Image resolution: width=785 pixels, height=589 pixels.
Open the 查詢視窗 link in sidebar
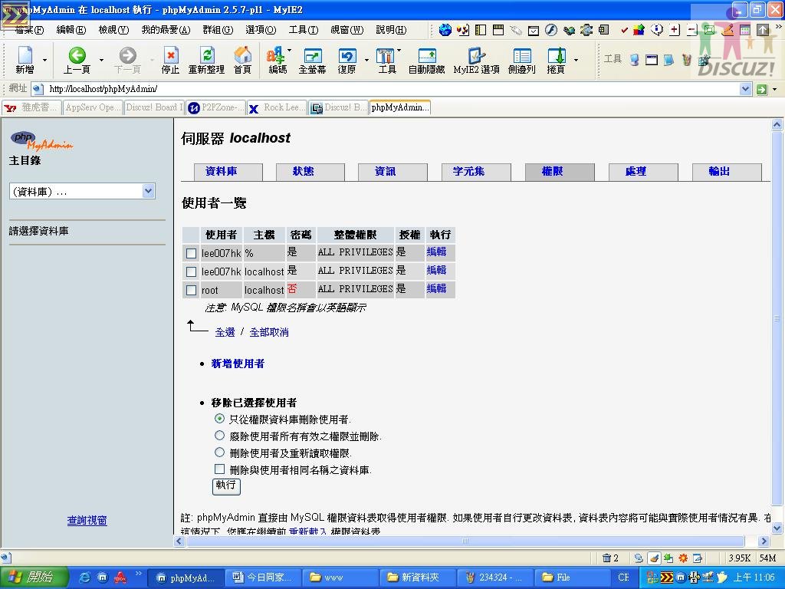87,521
